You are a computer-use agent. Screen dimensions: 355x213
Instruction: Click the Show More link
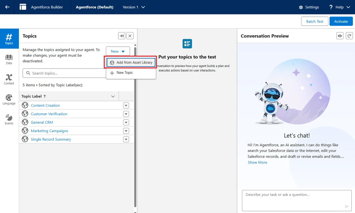257,162
